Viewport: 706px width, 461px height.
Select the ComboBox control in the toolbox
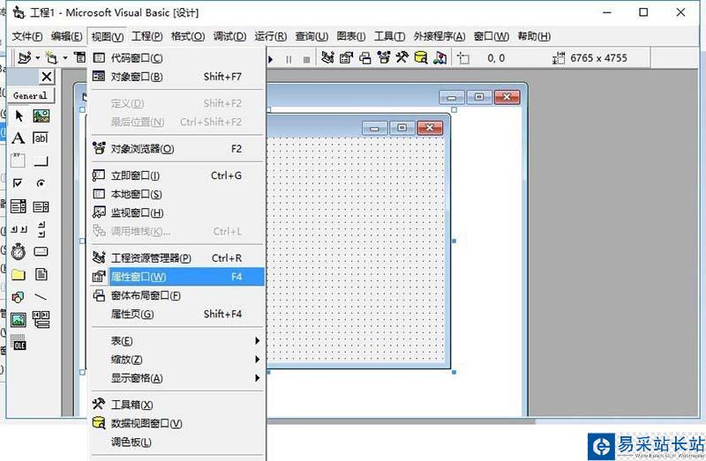(x=18, y=206)
